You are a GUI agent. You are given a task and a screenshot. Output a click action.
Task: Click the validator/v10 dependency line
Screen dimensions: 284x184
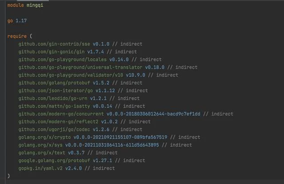98,75
